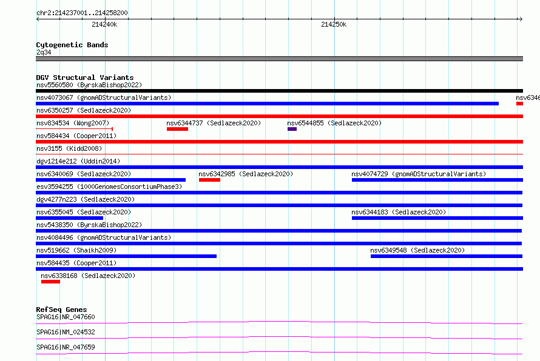
Task: Select the blue nsv6355045 variant bar
Action: tap(69, 218)
